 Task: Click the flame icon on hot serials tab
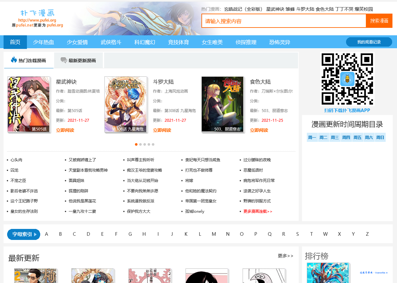(x=14, y=60)
